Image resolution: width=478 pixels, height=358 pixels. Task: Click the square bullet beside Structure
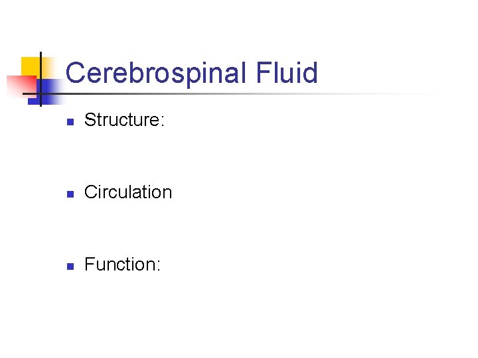pos(70,121)
